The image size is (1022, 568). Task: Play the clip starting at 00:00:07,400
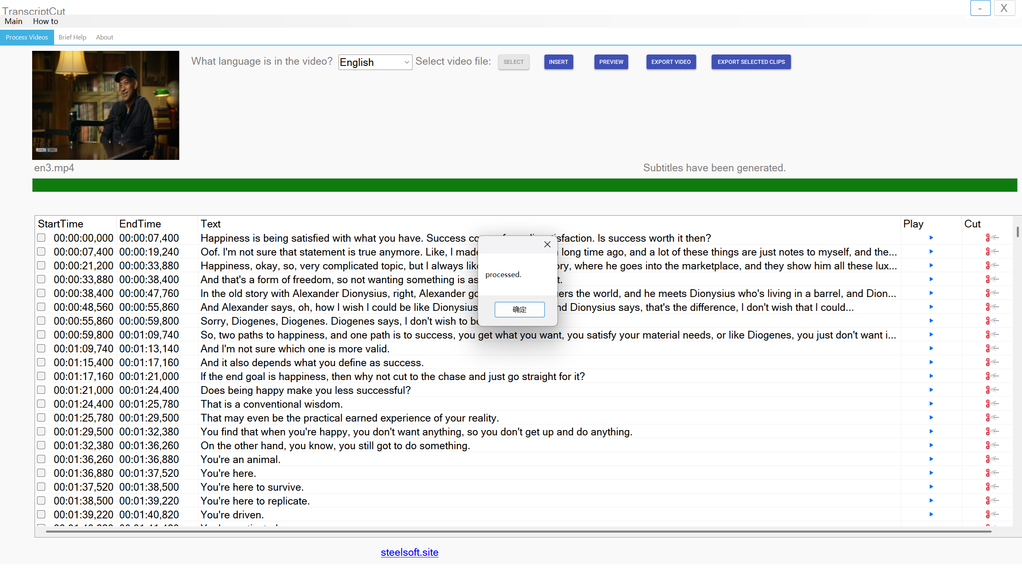[931, 252]
